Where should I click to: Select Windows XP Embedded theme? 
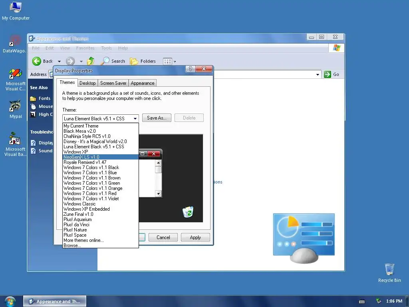[100, 209]
